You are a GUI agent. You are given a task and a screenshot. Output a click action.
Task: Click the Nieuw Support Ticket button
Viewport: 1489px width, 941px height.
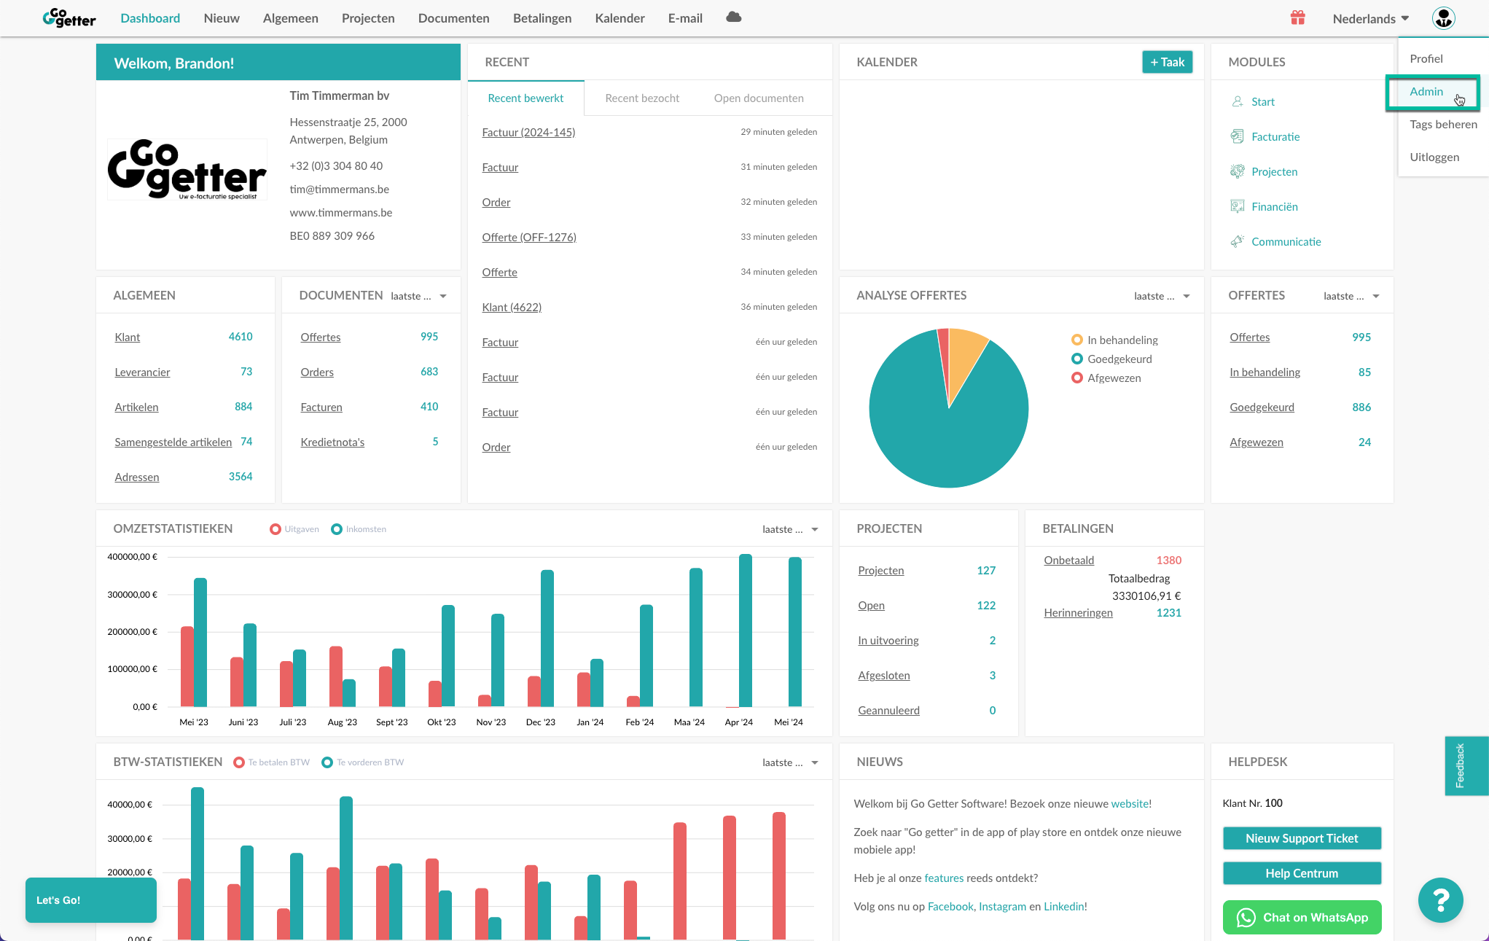[1302, 838]
